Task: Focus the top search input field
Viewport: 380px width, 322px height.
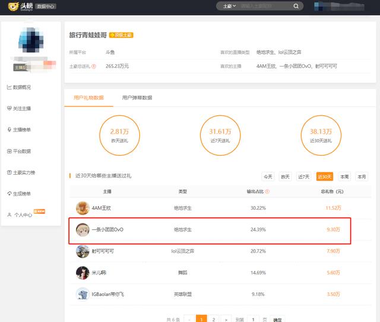Action: 265,6
